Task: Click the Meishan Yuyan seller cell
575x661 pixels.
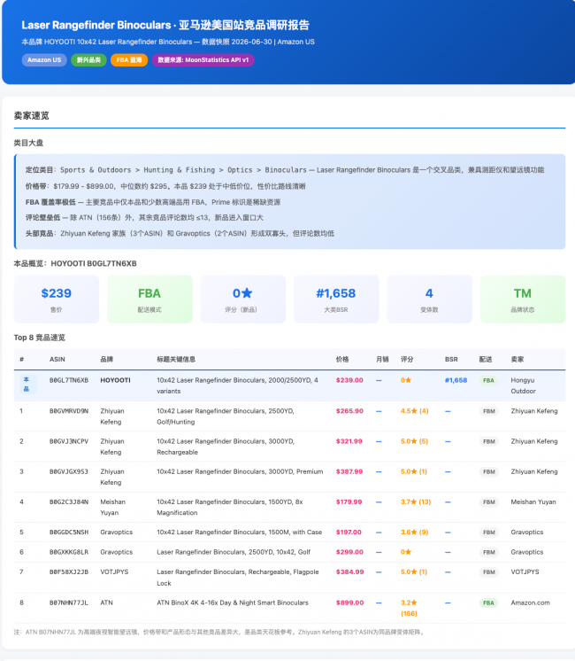Action: [x=533, y=502]
